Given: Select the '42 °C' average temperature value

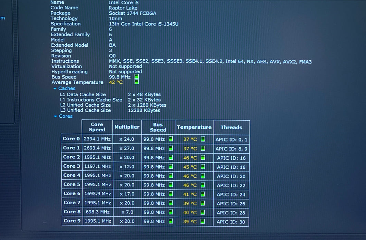Looking at the screenshot, I should [116, 82].
